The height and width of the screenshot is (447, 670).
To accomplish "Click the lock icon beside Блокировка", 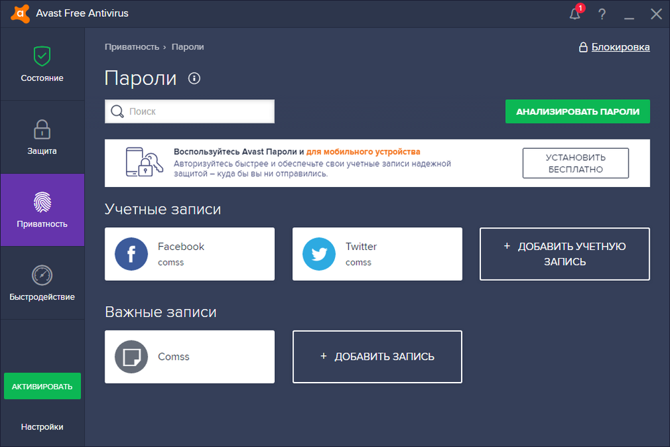I will tap(583, 47).
